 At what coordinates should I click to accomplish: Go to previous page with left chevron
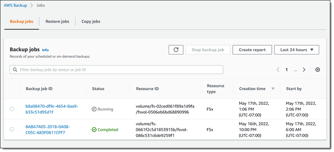click(278, 70)
